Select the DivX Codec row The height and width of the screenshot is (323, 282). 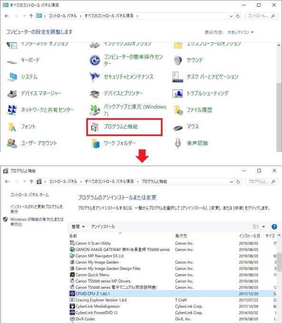tap(172, 319)
